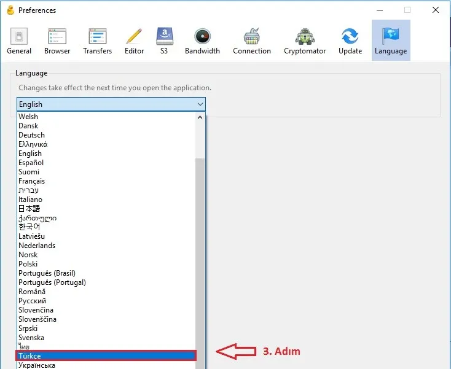Minimize the Preferences window
451x369 pixels.
[x=380, y=10]
